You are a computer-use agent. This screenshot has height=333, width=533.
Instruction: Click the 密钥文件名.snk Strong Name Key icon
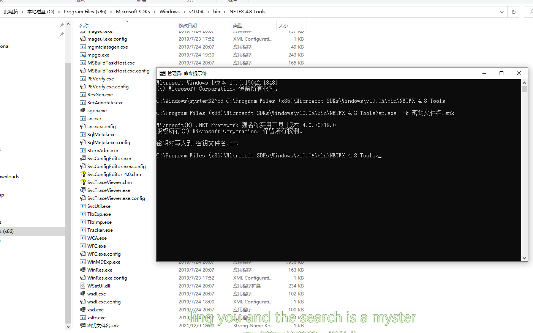[x=82, y=325]
